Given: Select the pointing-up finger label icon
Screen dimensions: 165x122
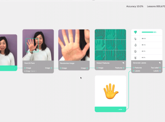Looking at the screenshot, I should pos(135,39).
